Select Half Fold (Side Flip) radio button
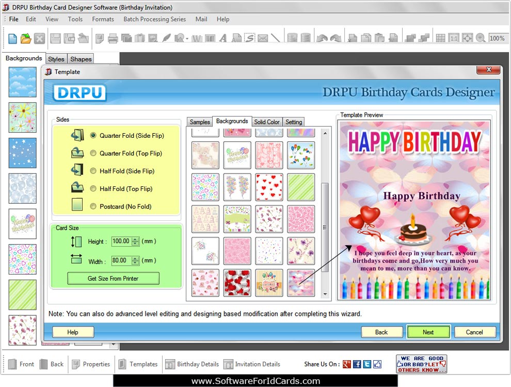This screenshot has width=511, height=387. (93, 171)
